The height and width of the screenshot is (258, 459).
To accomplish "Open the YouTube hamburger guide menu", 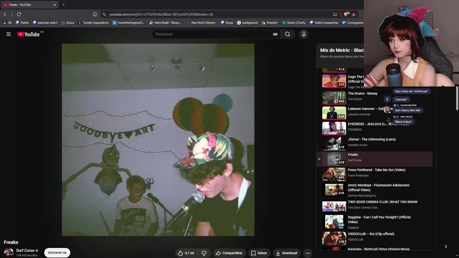I will coord(9,34).
